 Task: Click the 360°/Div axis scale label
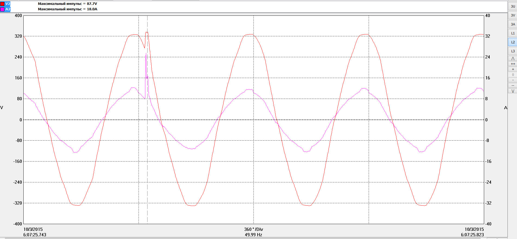(x=253, y=229)
